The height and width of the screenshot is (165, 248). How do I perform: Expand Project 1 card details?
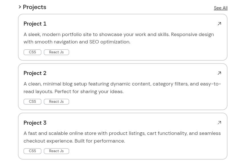122,37
